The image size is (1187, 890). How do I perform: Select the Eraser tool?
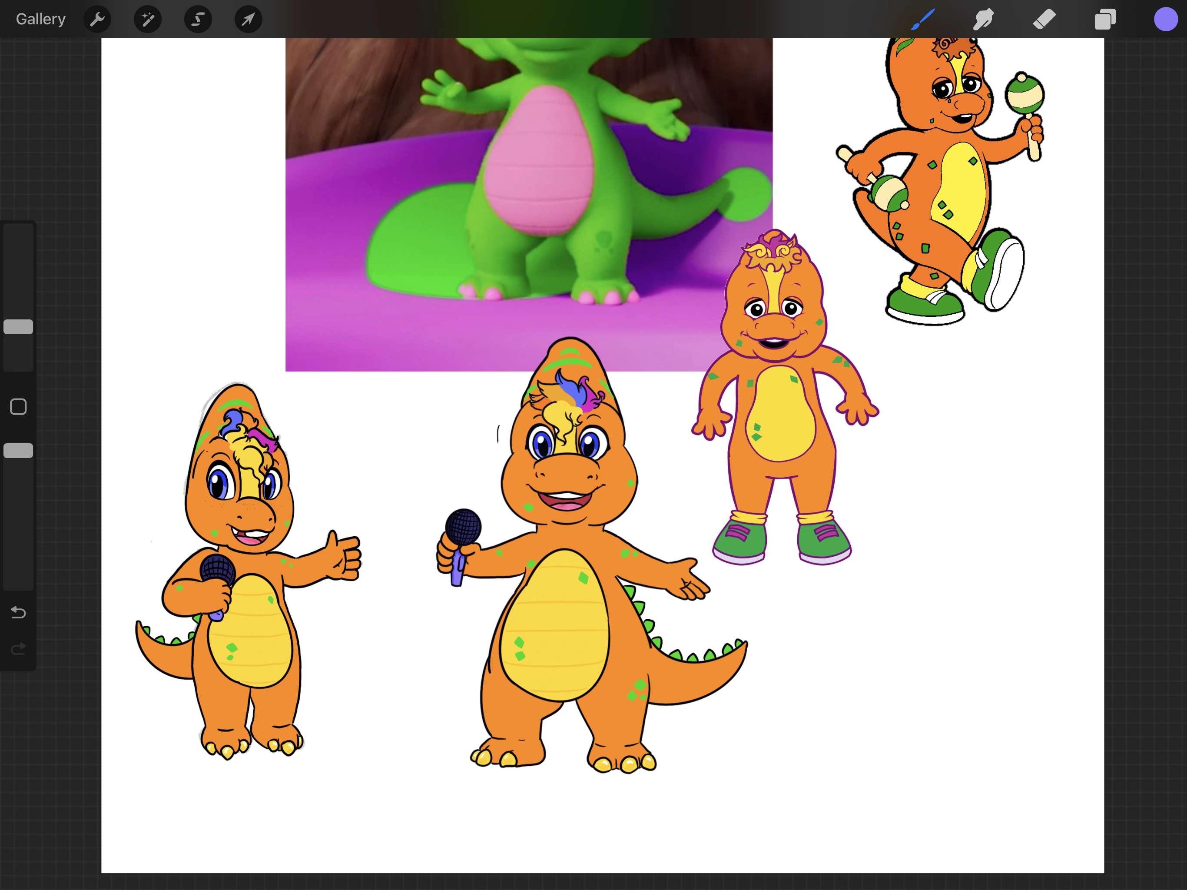1044,20
